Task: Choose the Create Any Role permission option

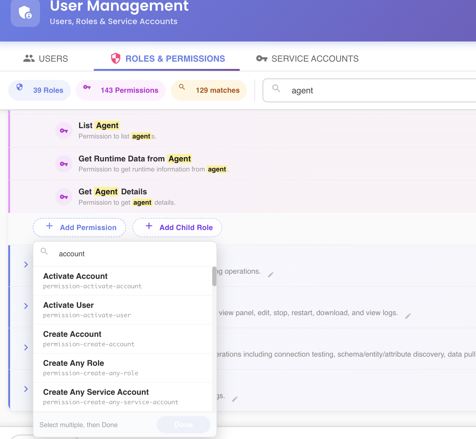Action: point(123,368)
